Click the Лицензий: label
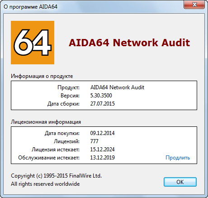 click(66, 141)
